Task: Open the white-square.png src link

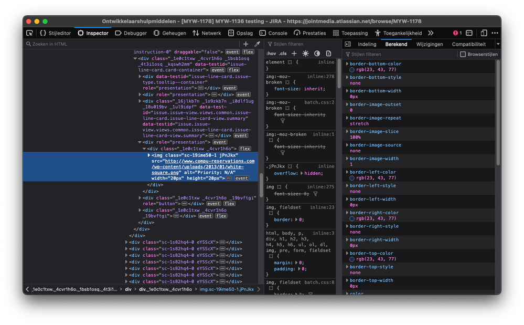Action: (x=203, y=167)
